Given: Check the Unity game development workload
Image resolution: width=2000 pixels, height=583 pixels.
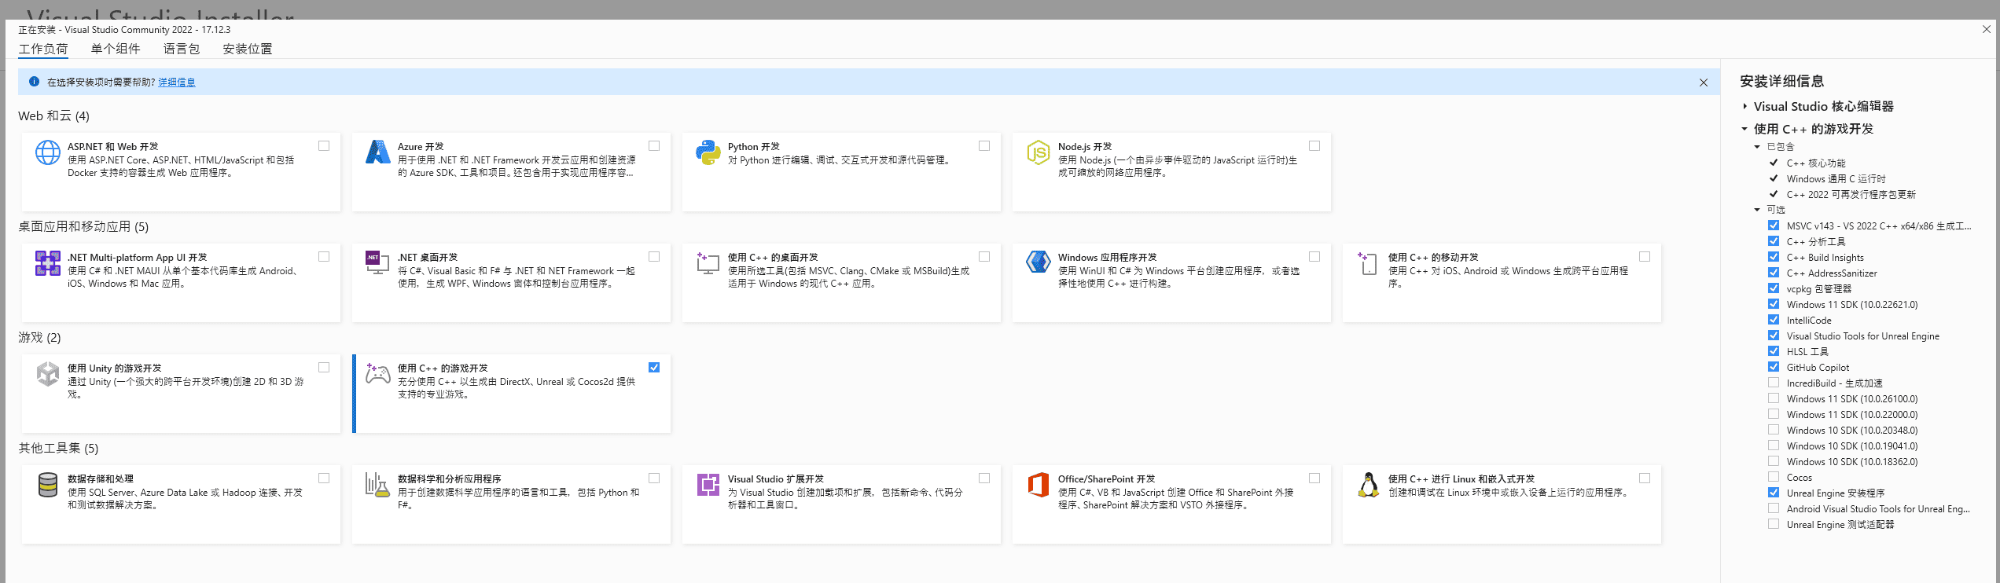Looking at the screenshot, I should tap(324, 368).
